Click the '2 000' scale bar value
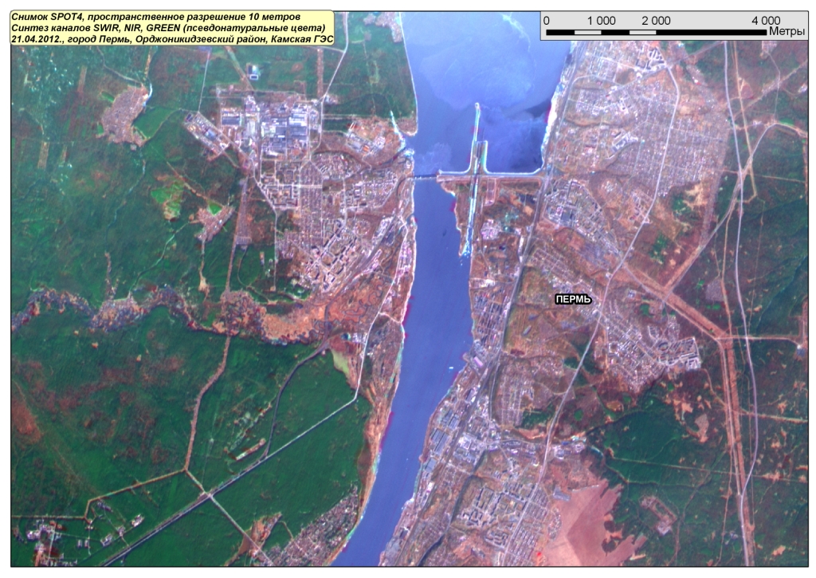Viewport: 816px width, 578px height. tap(657, 21)
